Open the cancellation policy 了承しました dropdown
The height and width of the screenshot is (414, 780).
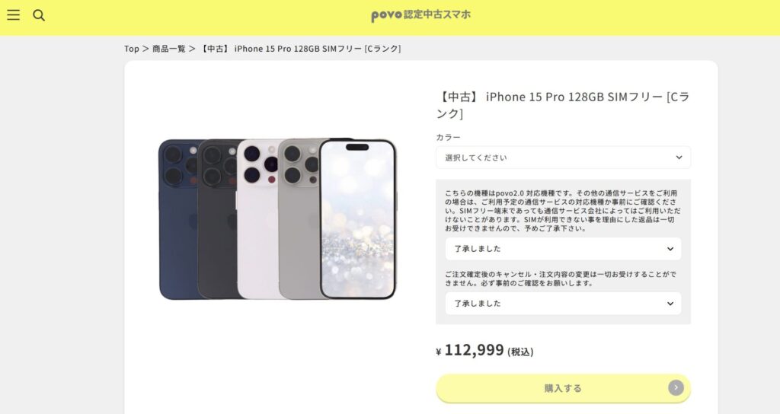point(563,304)
